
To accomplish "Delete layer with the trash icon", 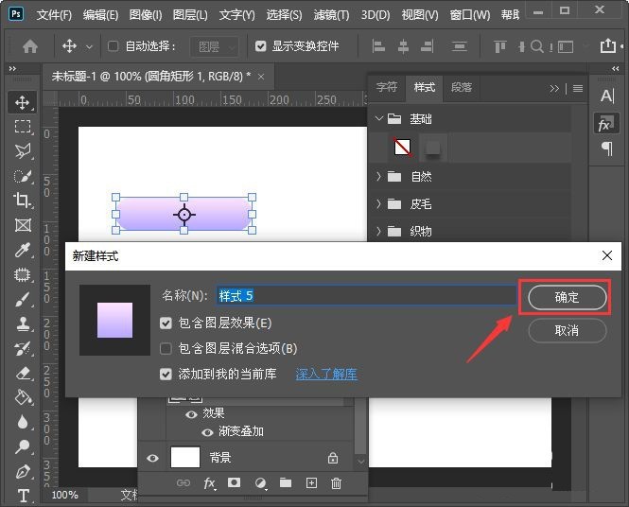I will pyautogui.click(x=336, y=483).
